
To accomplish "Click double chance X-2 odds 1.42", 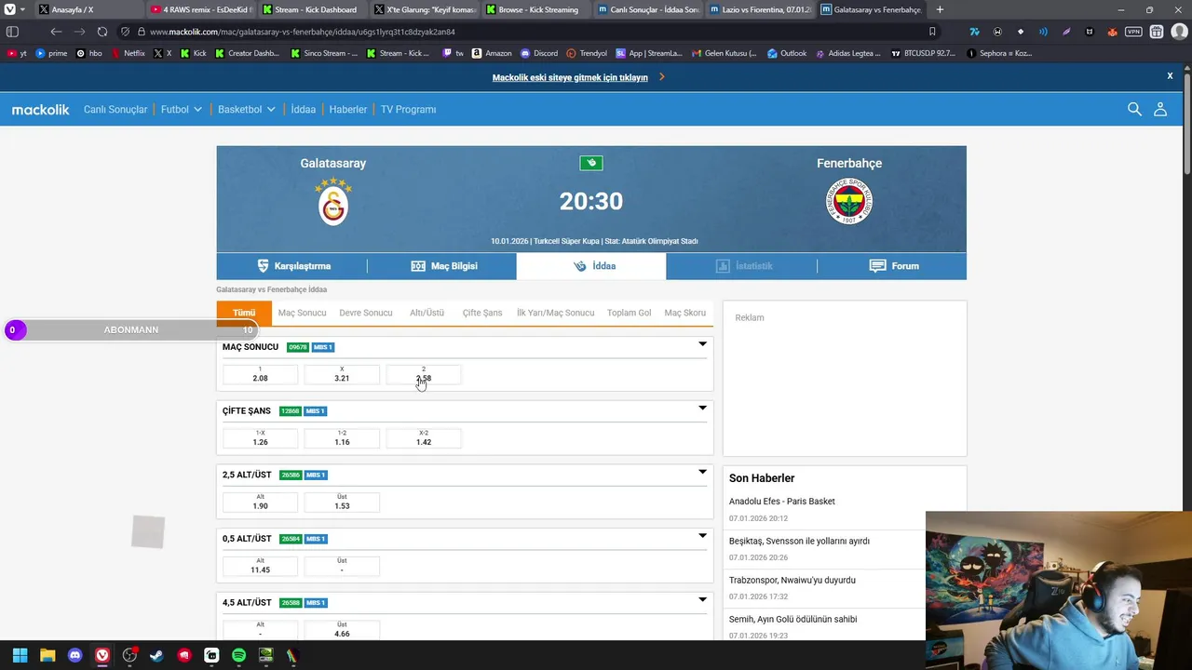I will pos(424,438).
